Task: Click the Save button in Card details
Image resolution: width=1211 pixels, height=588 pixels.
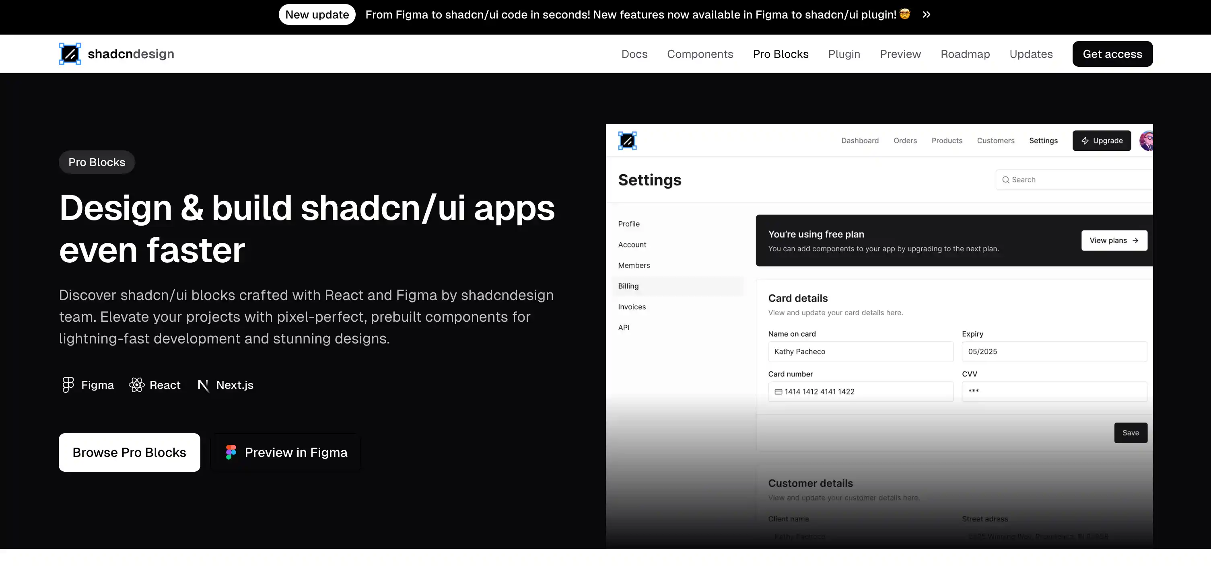Action: (x=1131, y=432)
